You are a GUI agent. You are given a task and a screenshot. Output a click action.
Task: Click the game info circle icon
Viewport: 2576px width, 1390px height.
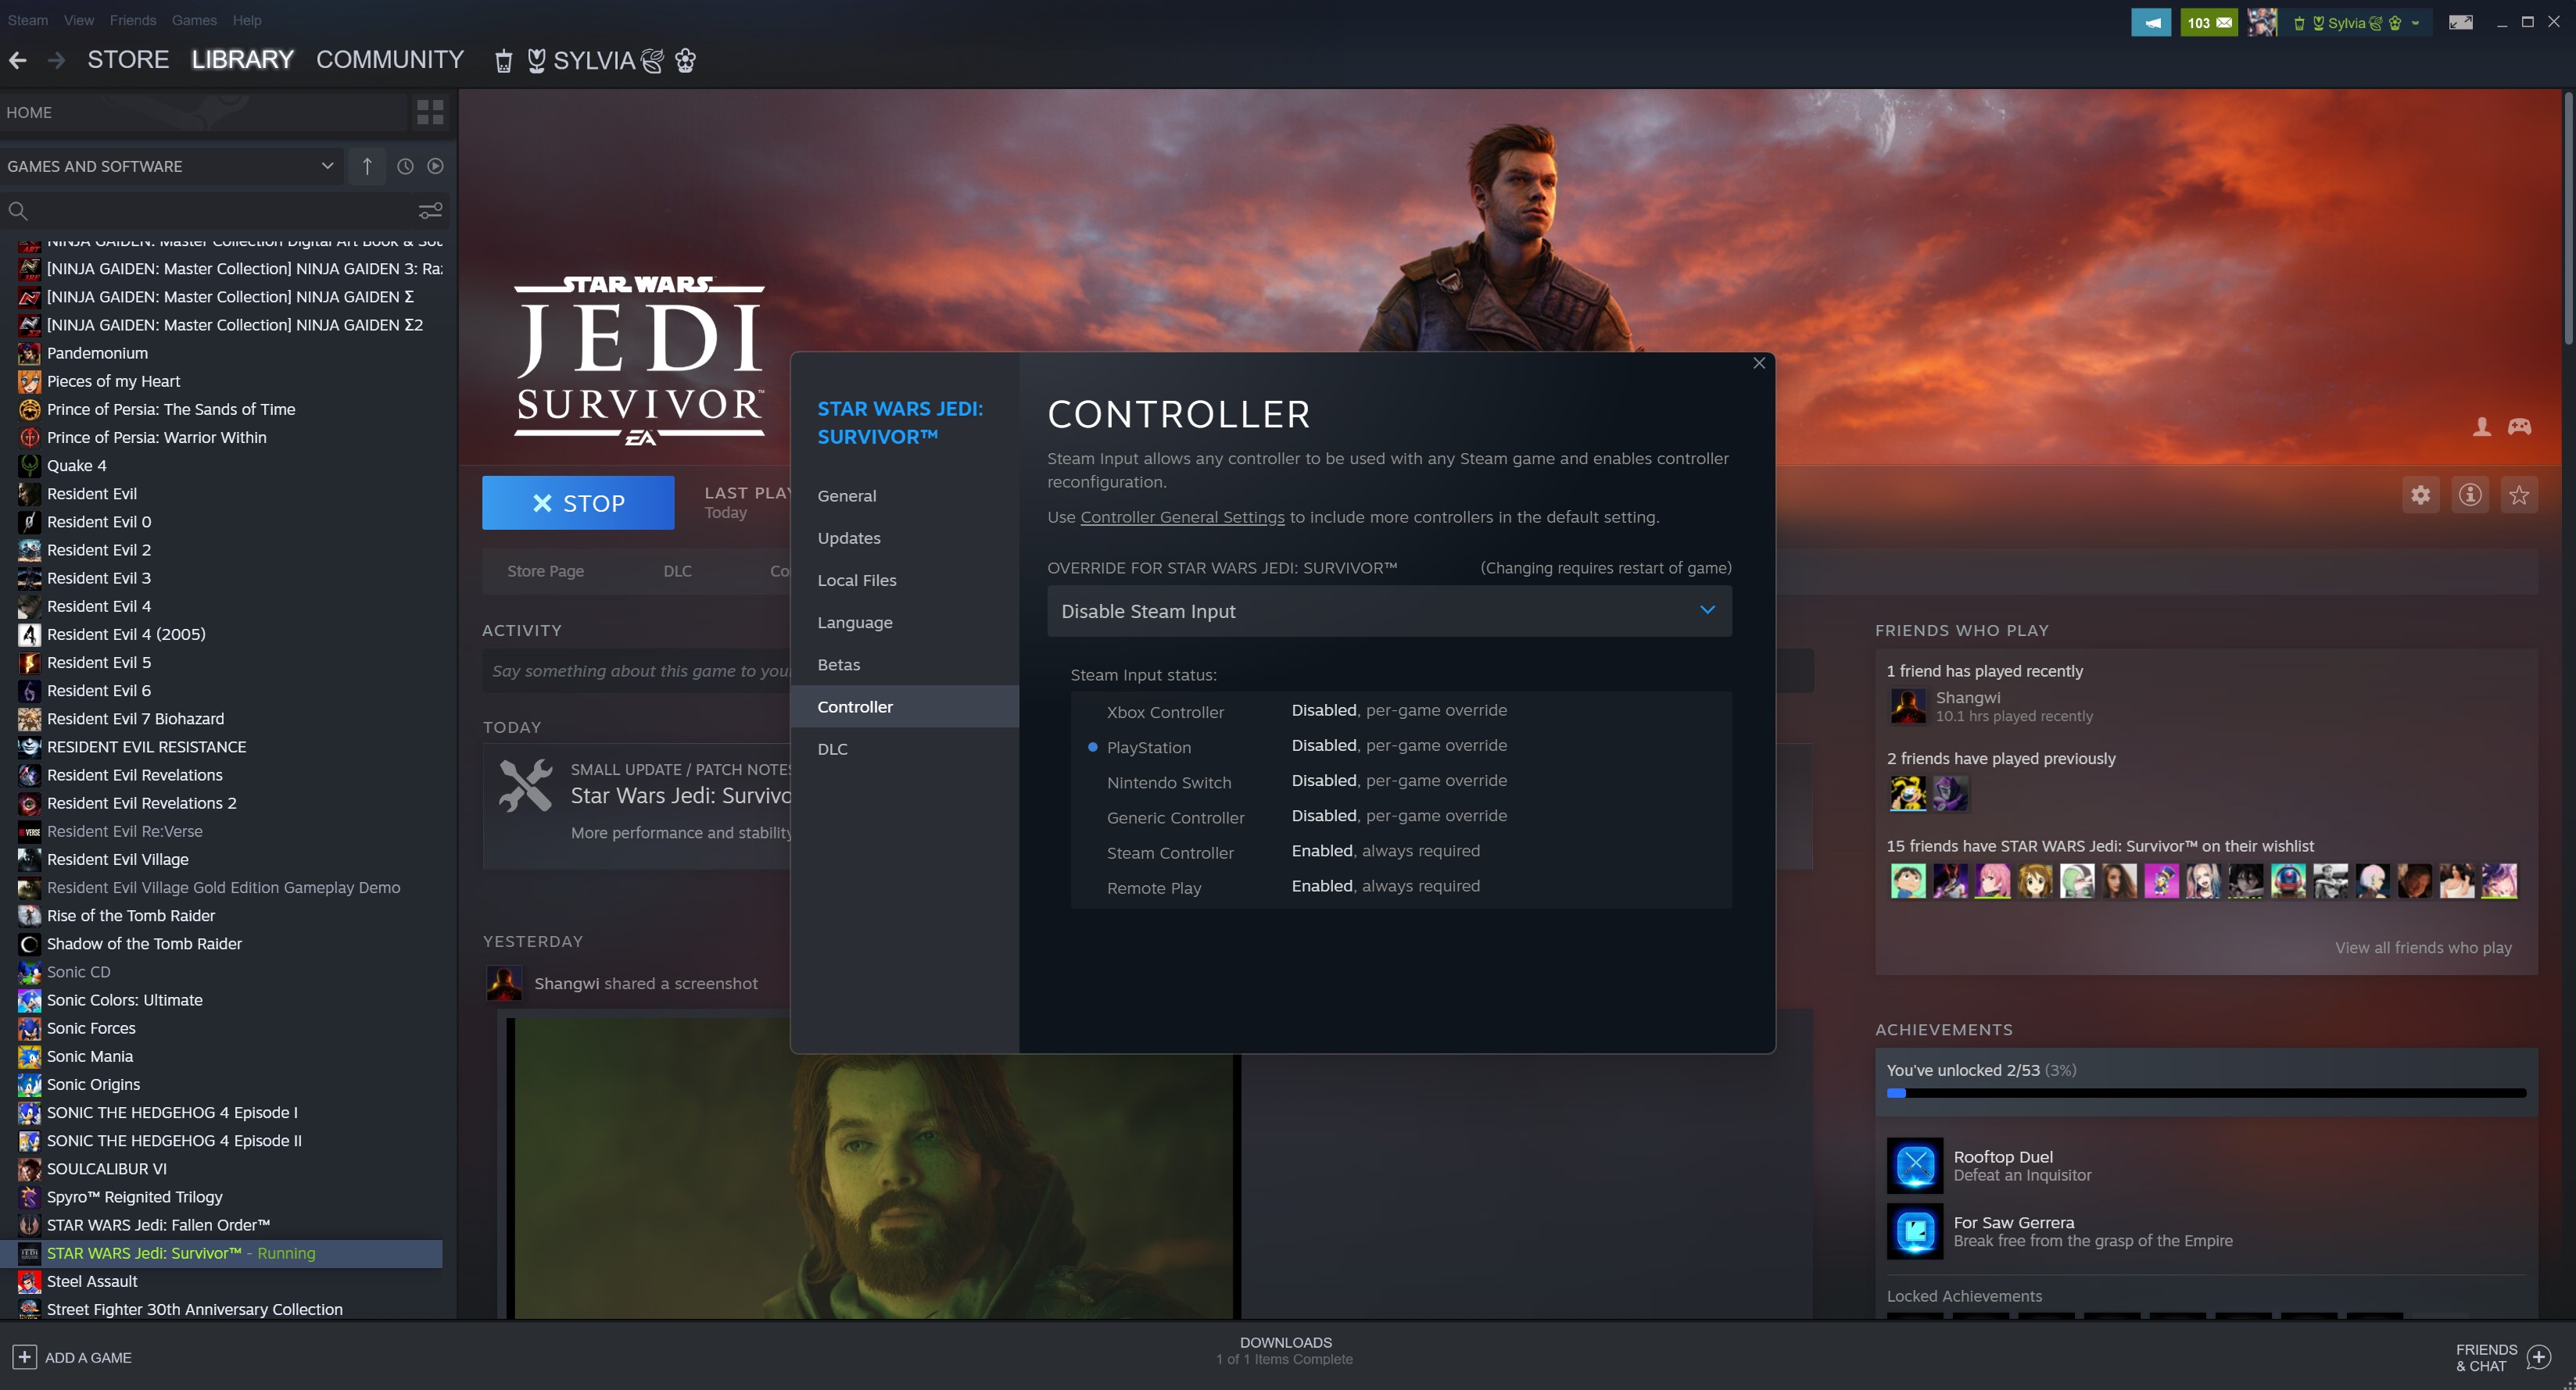coord(2470,495)
